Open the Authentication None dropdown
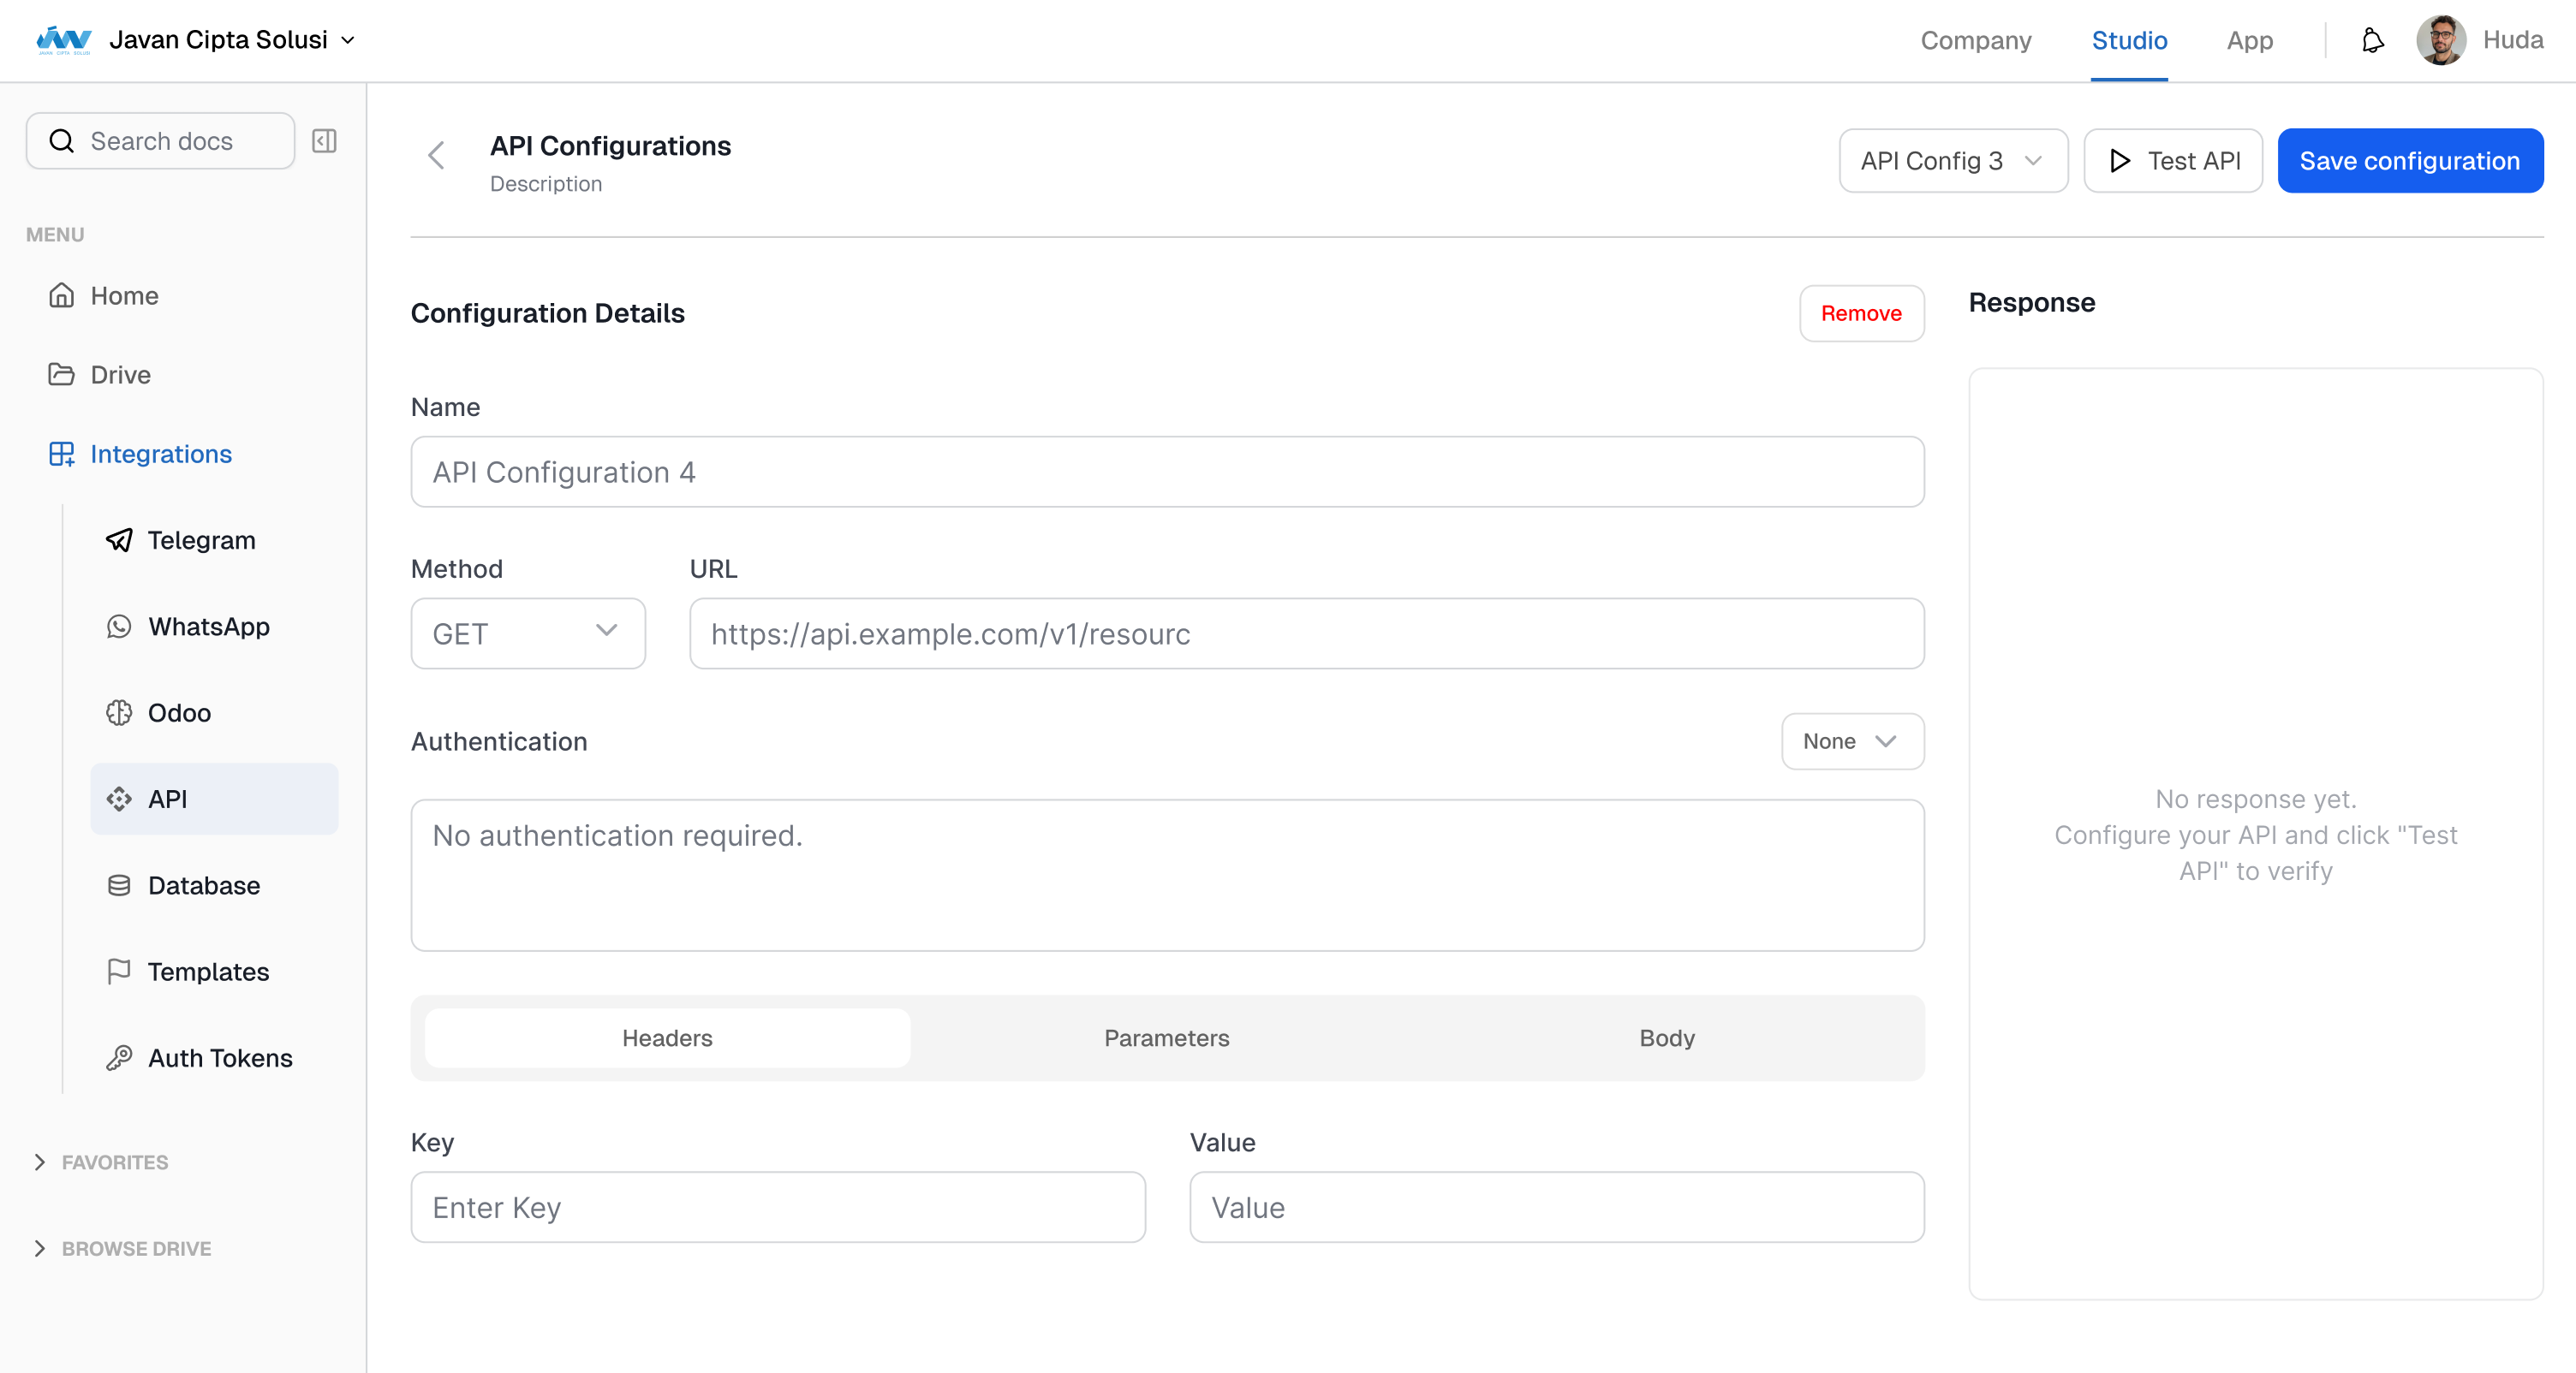This screenshot has width=2576, height=1373. click(x=1851, y=741)
